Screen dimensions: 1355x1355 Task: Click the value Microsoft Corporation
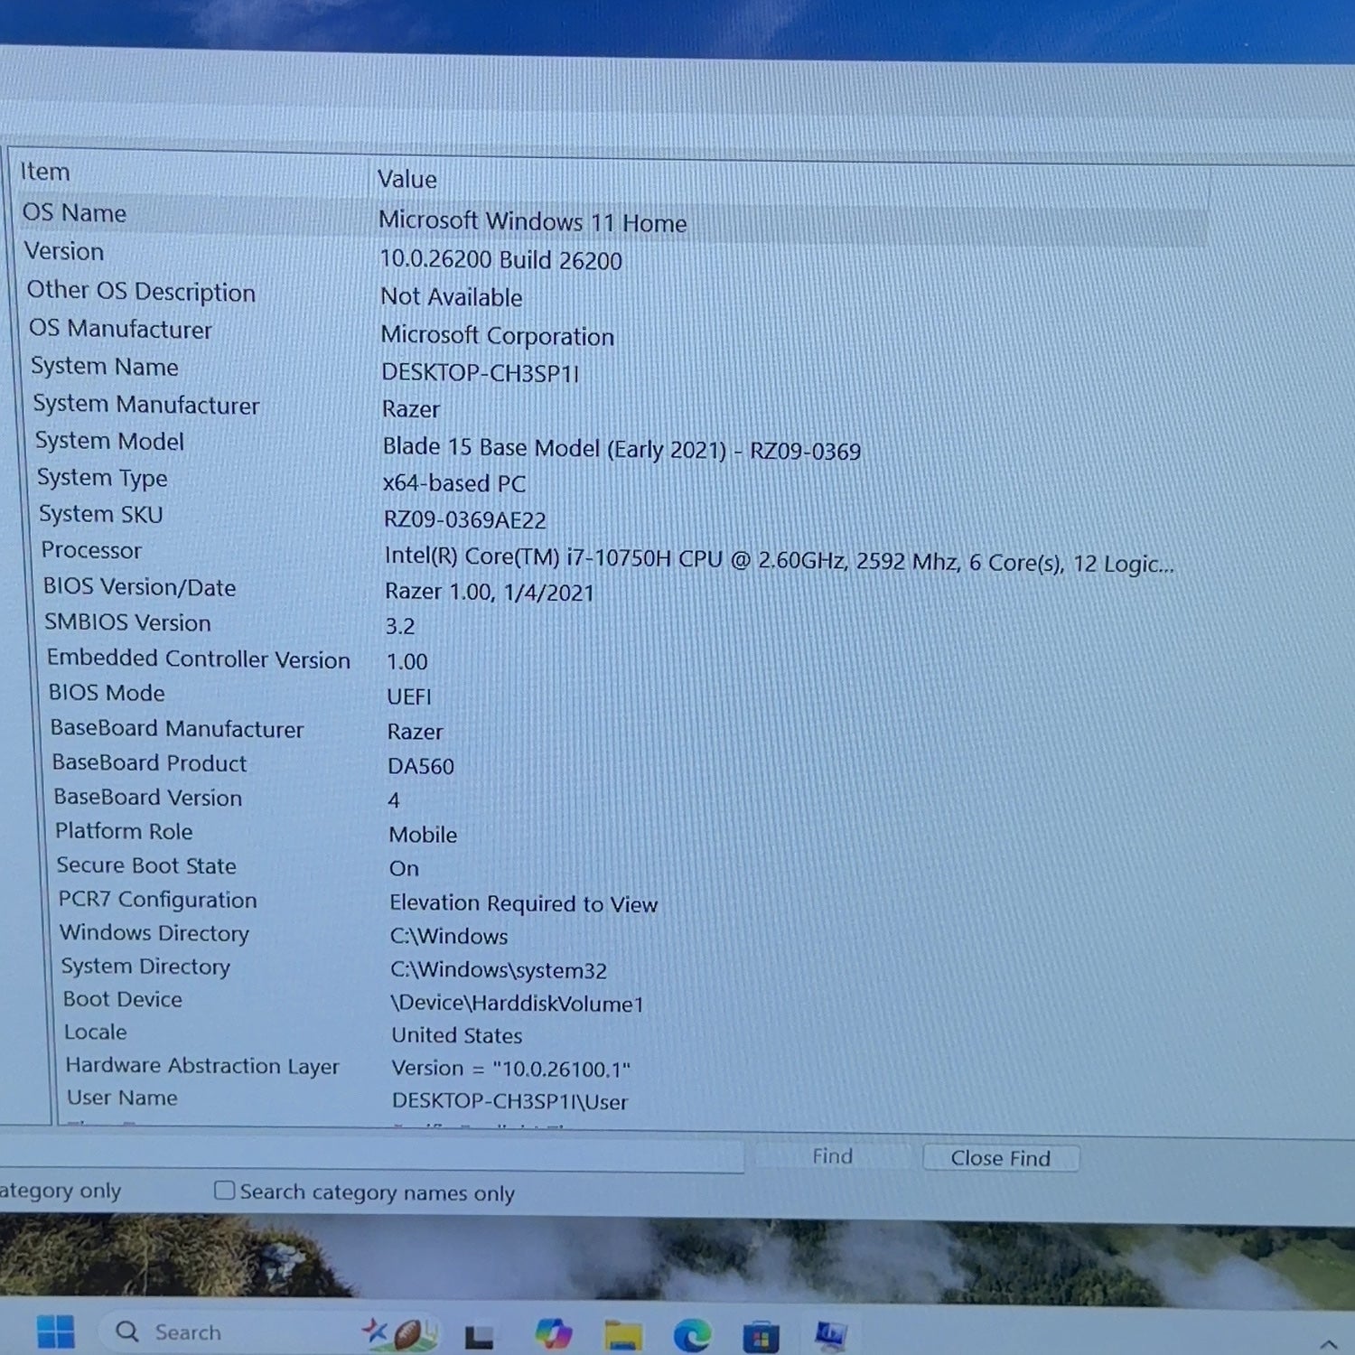pos(497,335)
